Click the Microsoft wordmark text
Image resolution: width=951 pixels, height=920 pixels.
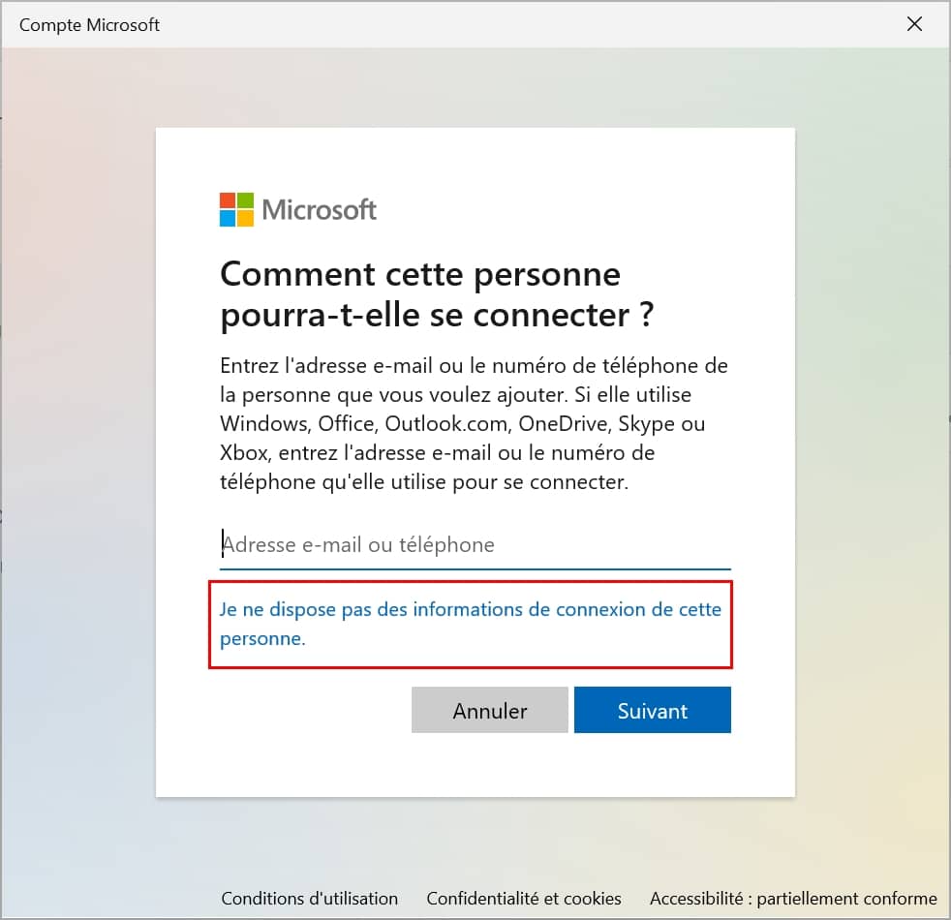tap(319, 209)
